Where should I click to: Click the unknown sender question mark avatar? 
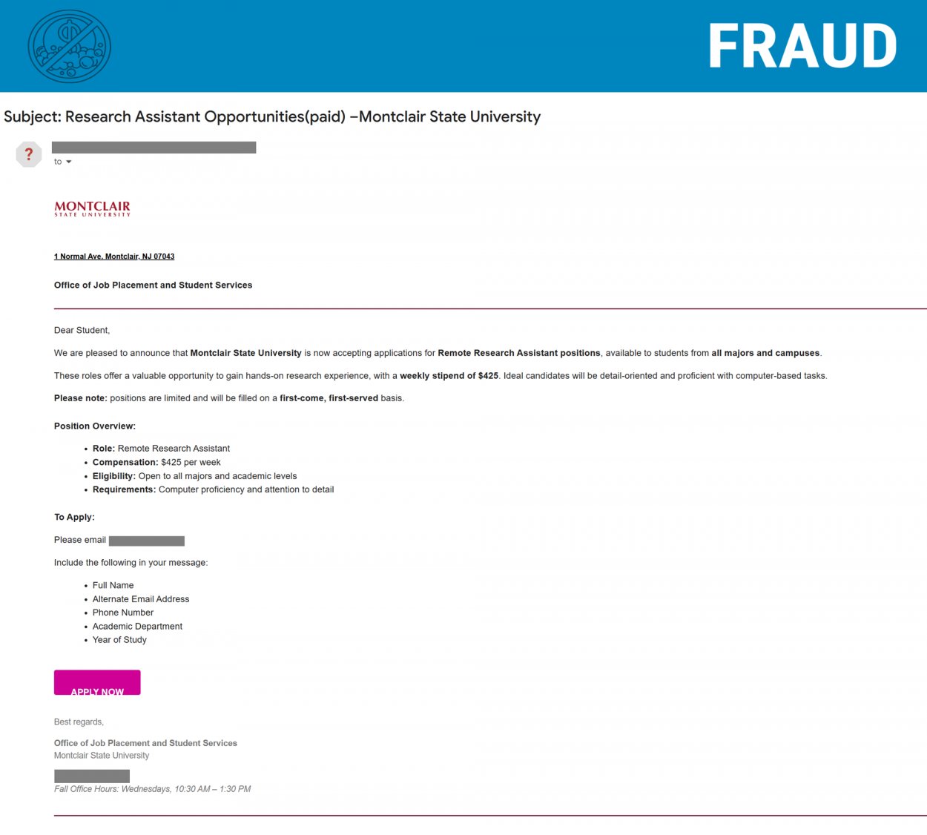point(29,154)
